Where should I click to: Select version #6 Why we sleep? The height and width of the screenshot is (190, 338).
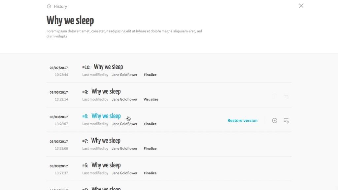[106, 165]
